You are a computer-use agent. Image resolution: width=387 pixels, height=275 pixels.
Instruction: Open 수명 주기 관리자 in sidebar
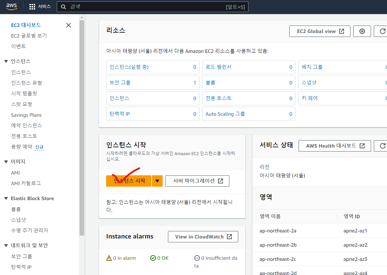(x=29, y=230)
